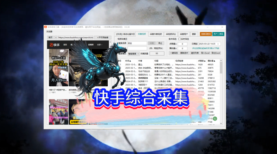Go back with the '<' browser button
This screenshot has width=277, height=154.
pyautogui.click(x=56, y=38)
